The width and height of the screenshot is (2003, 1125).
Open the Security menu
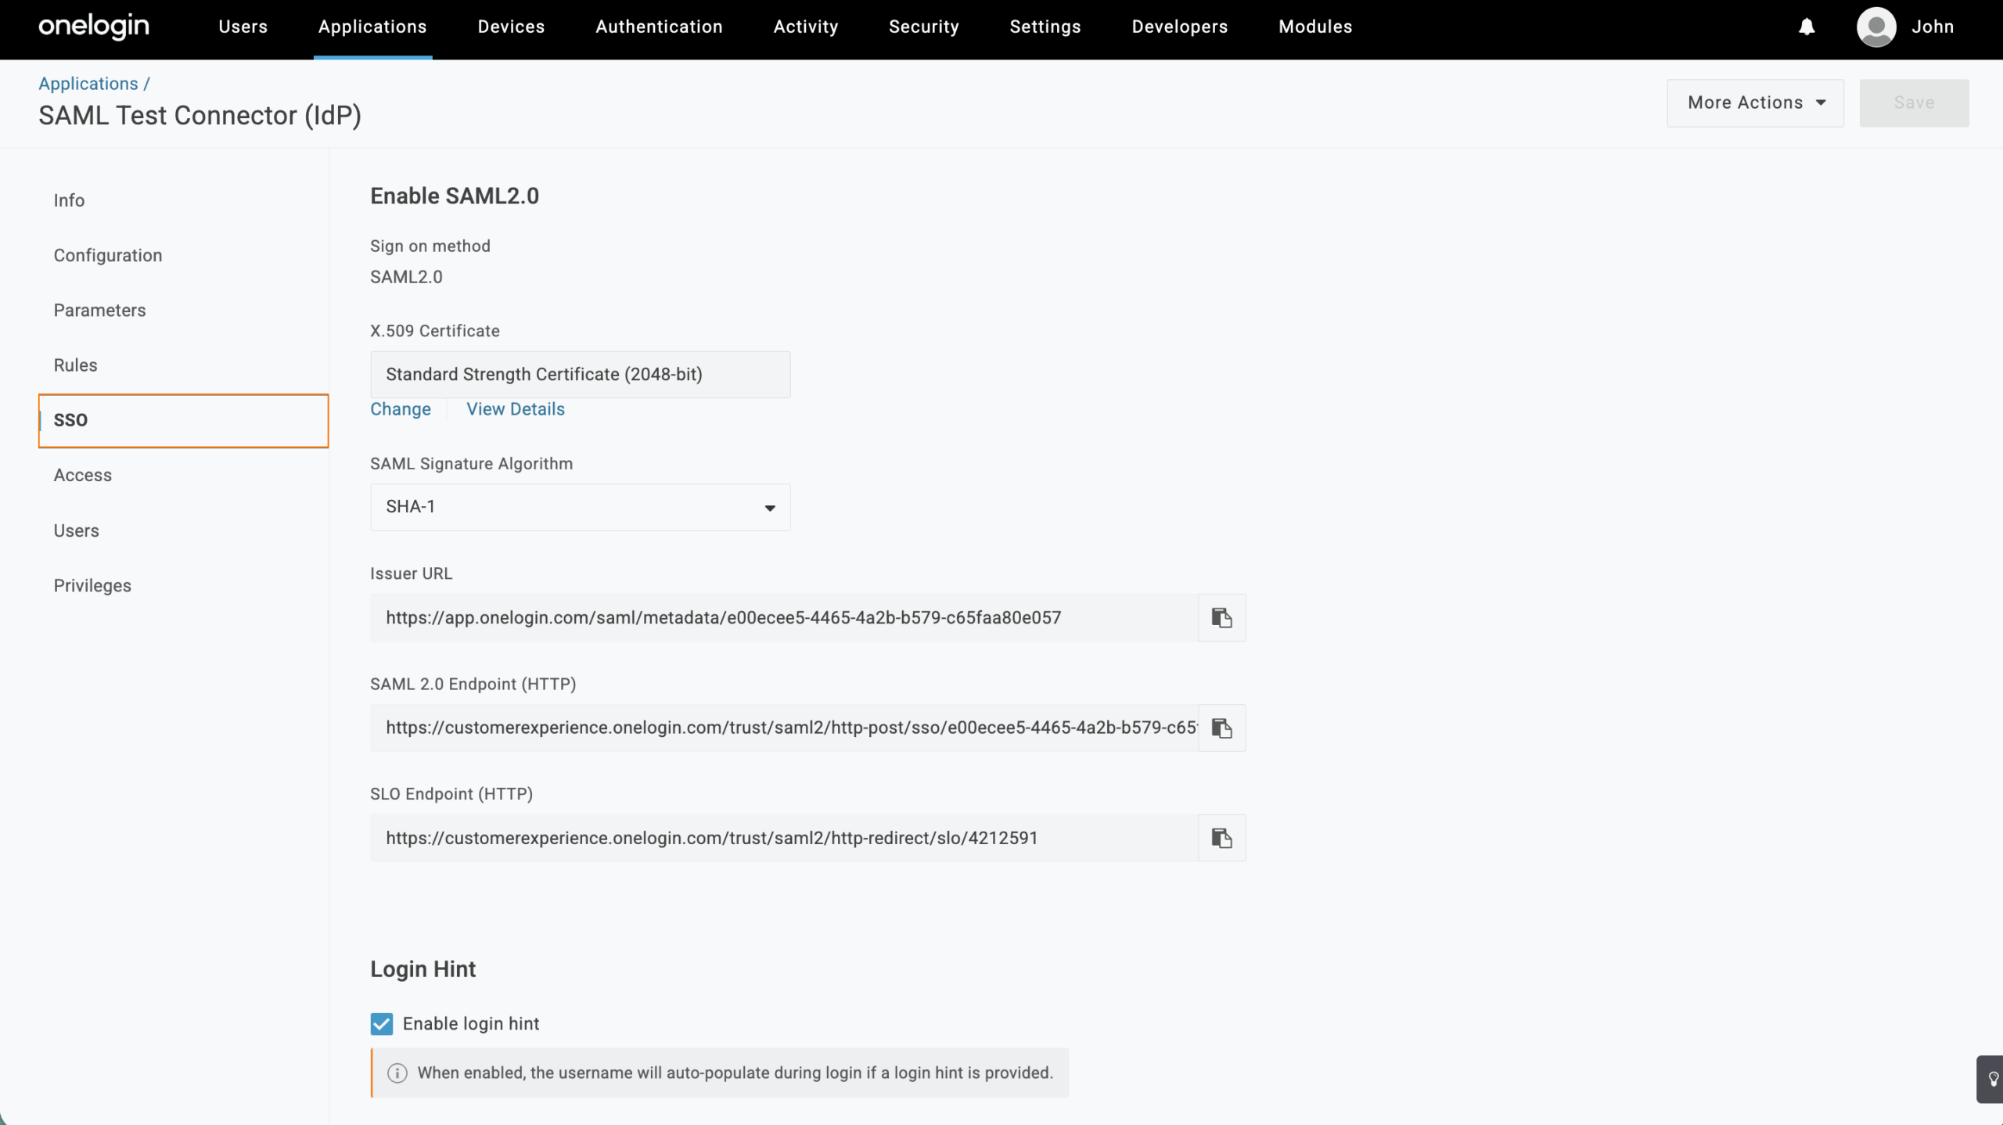coord(923,26)
